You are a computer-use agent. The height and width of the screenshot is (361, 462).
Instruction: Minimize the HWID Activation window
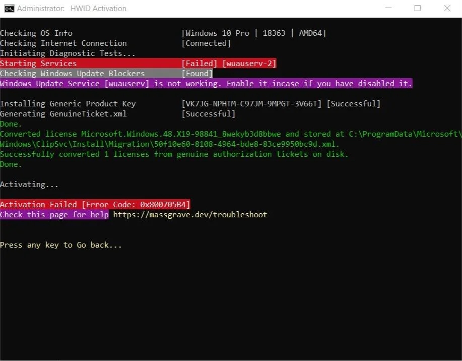click(388, 8)
